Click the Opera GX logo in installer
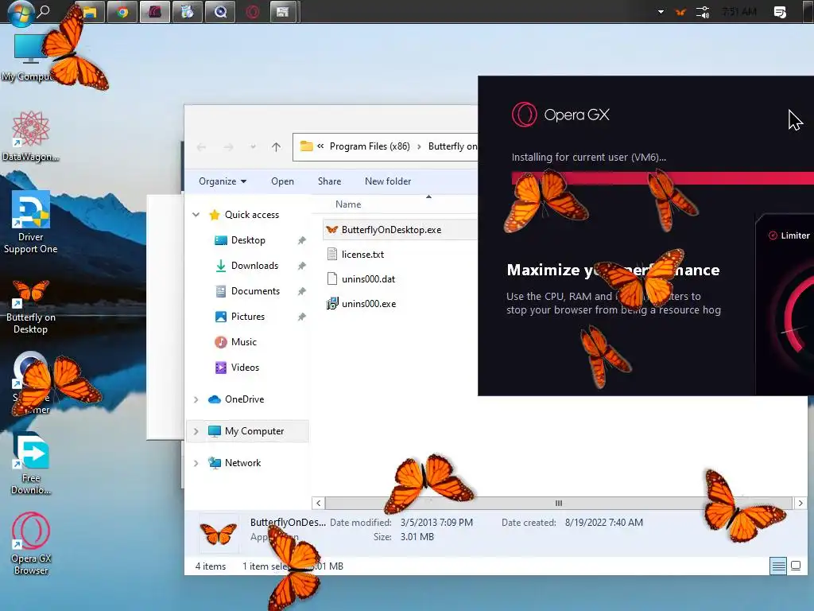 560,115
